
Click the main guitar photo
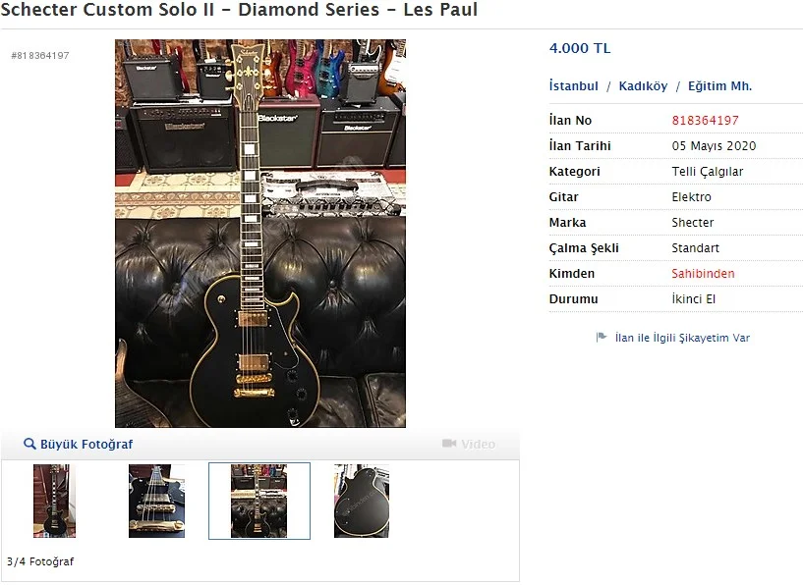tap(260, 234)
